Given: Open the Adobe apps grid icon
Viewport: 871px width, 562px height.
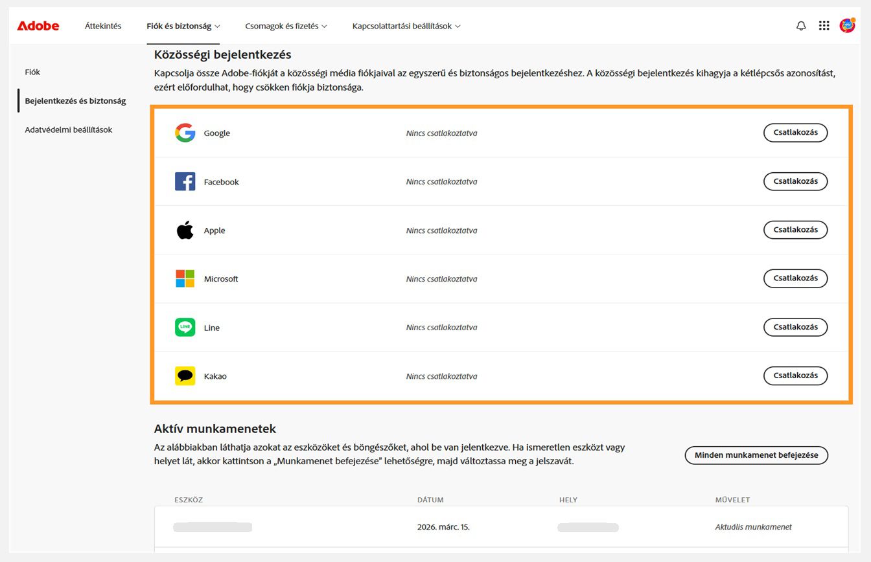Looking at the screenshot, I should click(x=824, y=25).
